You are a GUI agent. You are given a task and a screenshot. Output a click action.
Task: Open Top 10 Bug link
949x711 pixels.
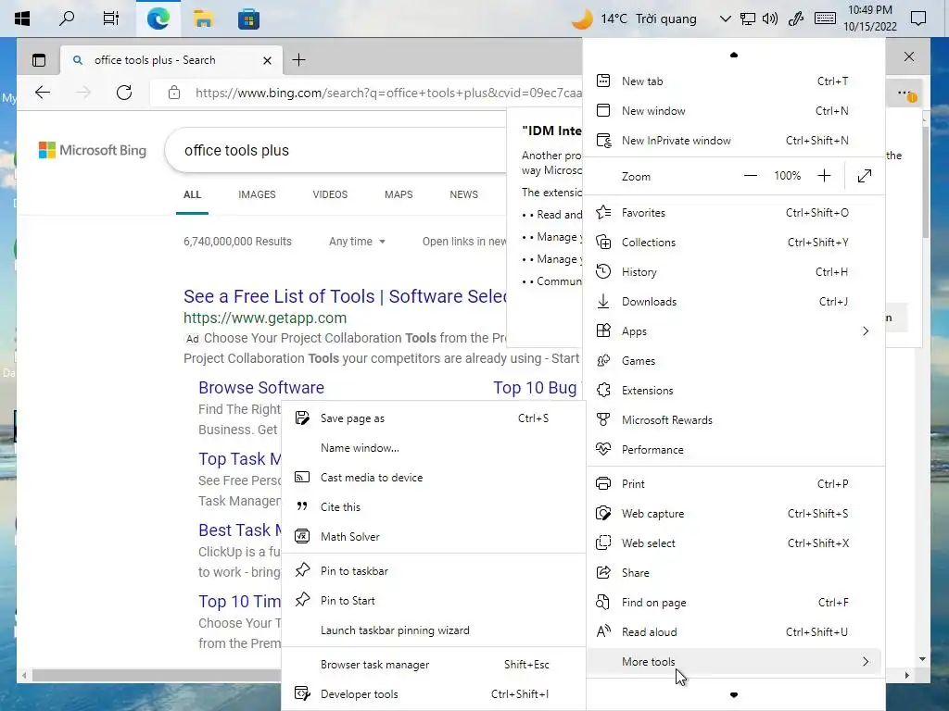535,388
